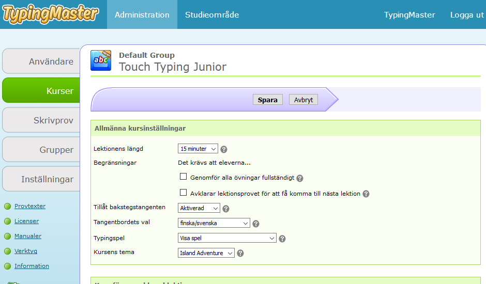Image resolution: width=486 pixels, height=284 pixels.
Task: Open the Lektionens längd 15 minuter dropdown
Action: [x=198, y=149]
